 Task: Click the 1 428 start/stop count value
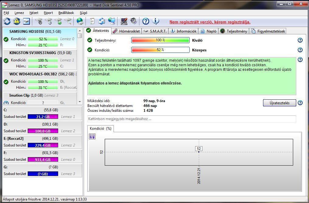148,111
